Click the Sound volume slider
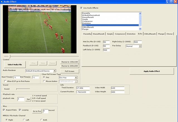The height and width of the screenshot is (122, 178). pos(23,89)
